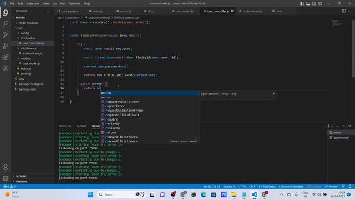Open terminal panel more actions ellipsis
This screenshot has height=200, width=355.
(338, 126)
